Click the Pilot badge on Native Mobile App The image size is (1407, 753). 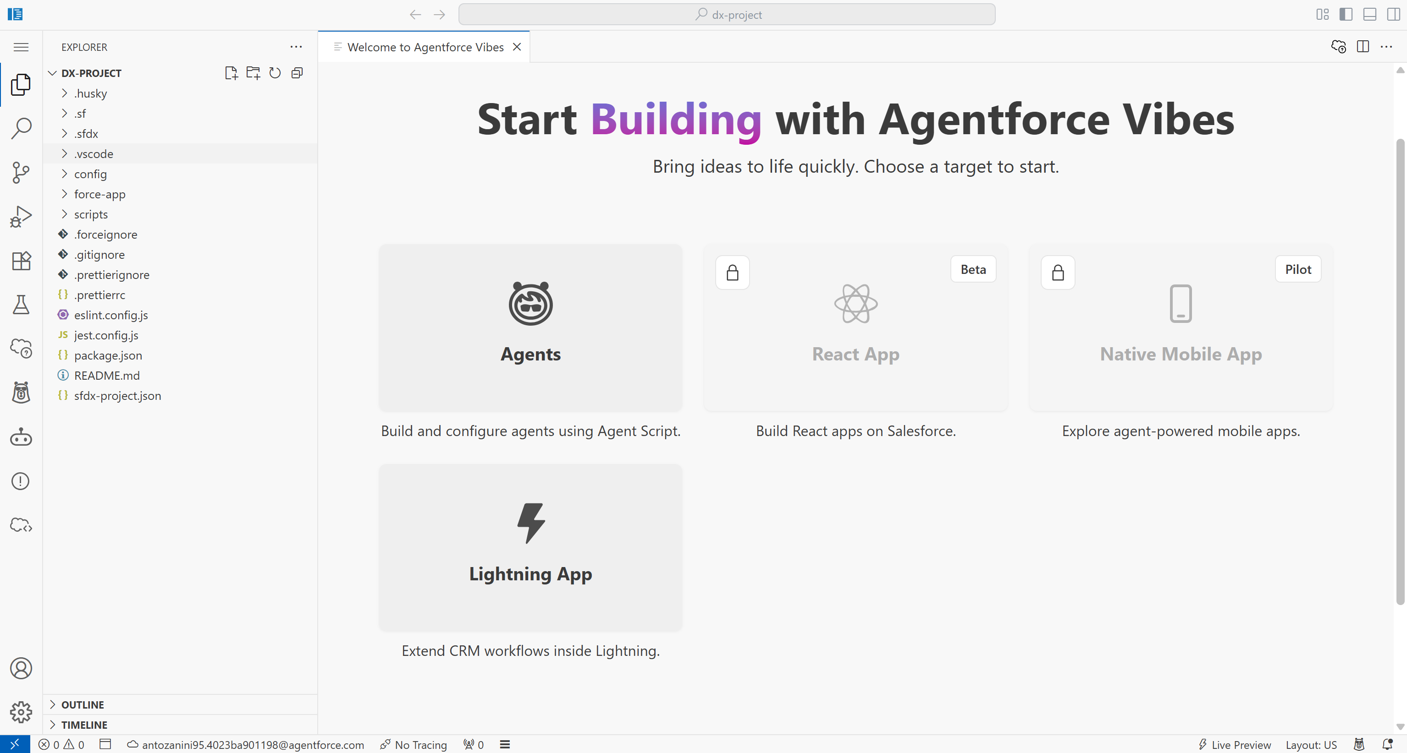pyautogui.click(x=1298, y=269)
